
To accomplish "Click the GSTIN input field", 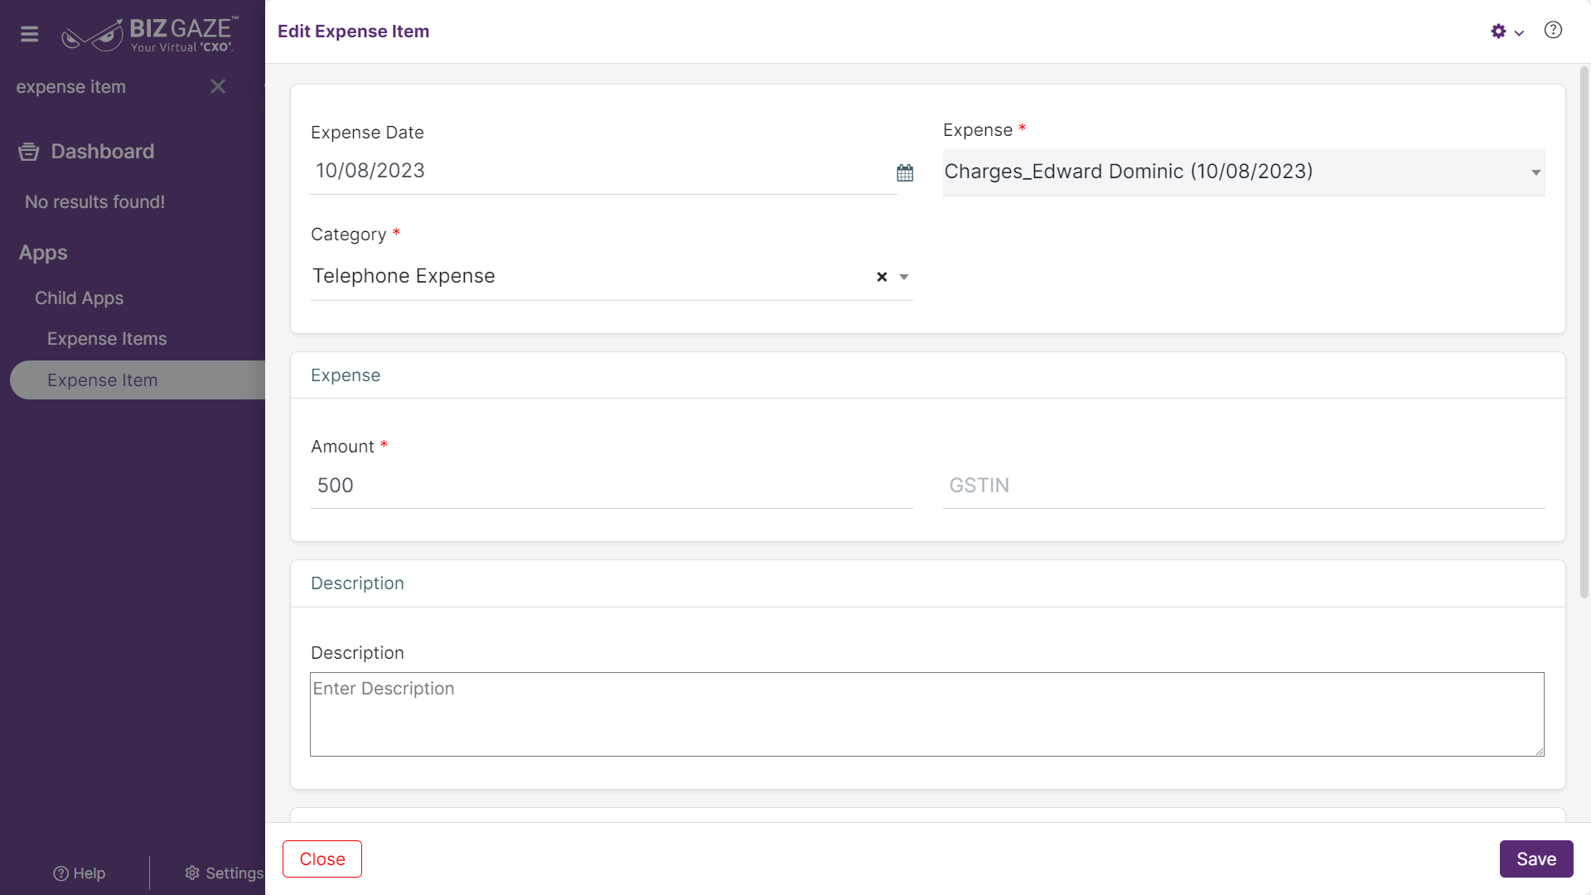I will (1243, 486).
